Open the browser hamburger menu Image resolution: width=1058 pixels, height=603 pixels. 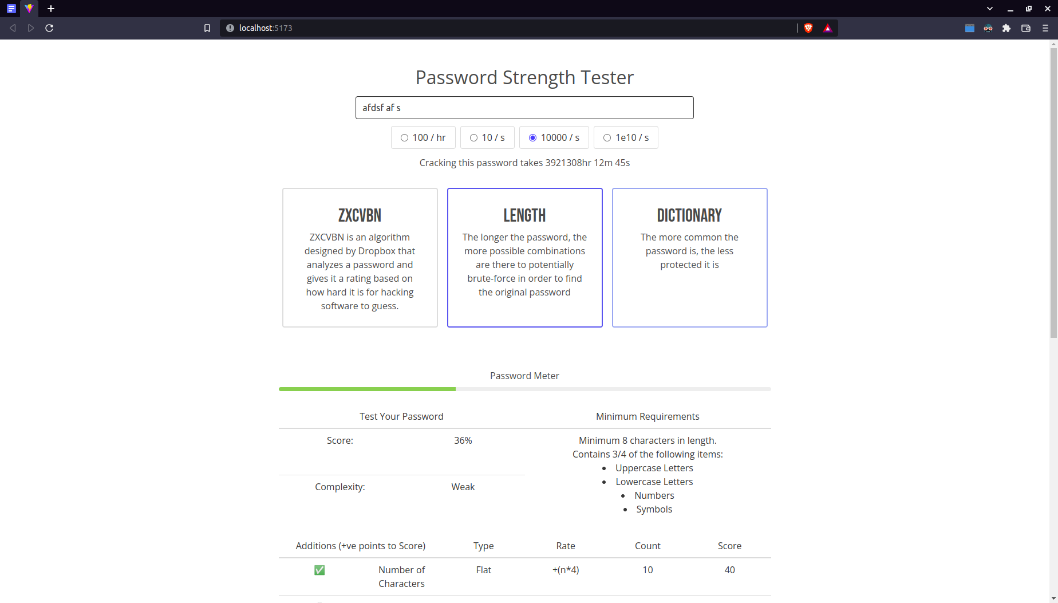click(x=1044, y=27)
